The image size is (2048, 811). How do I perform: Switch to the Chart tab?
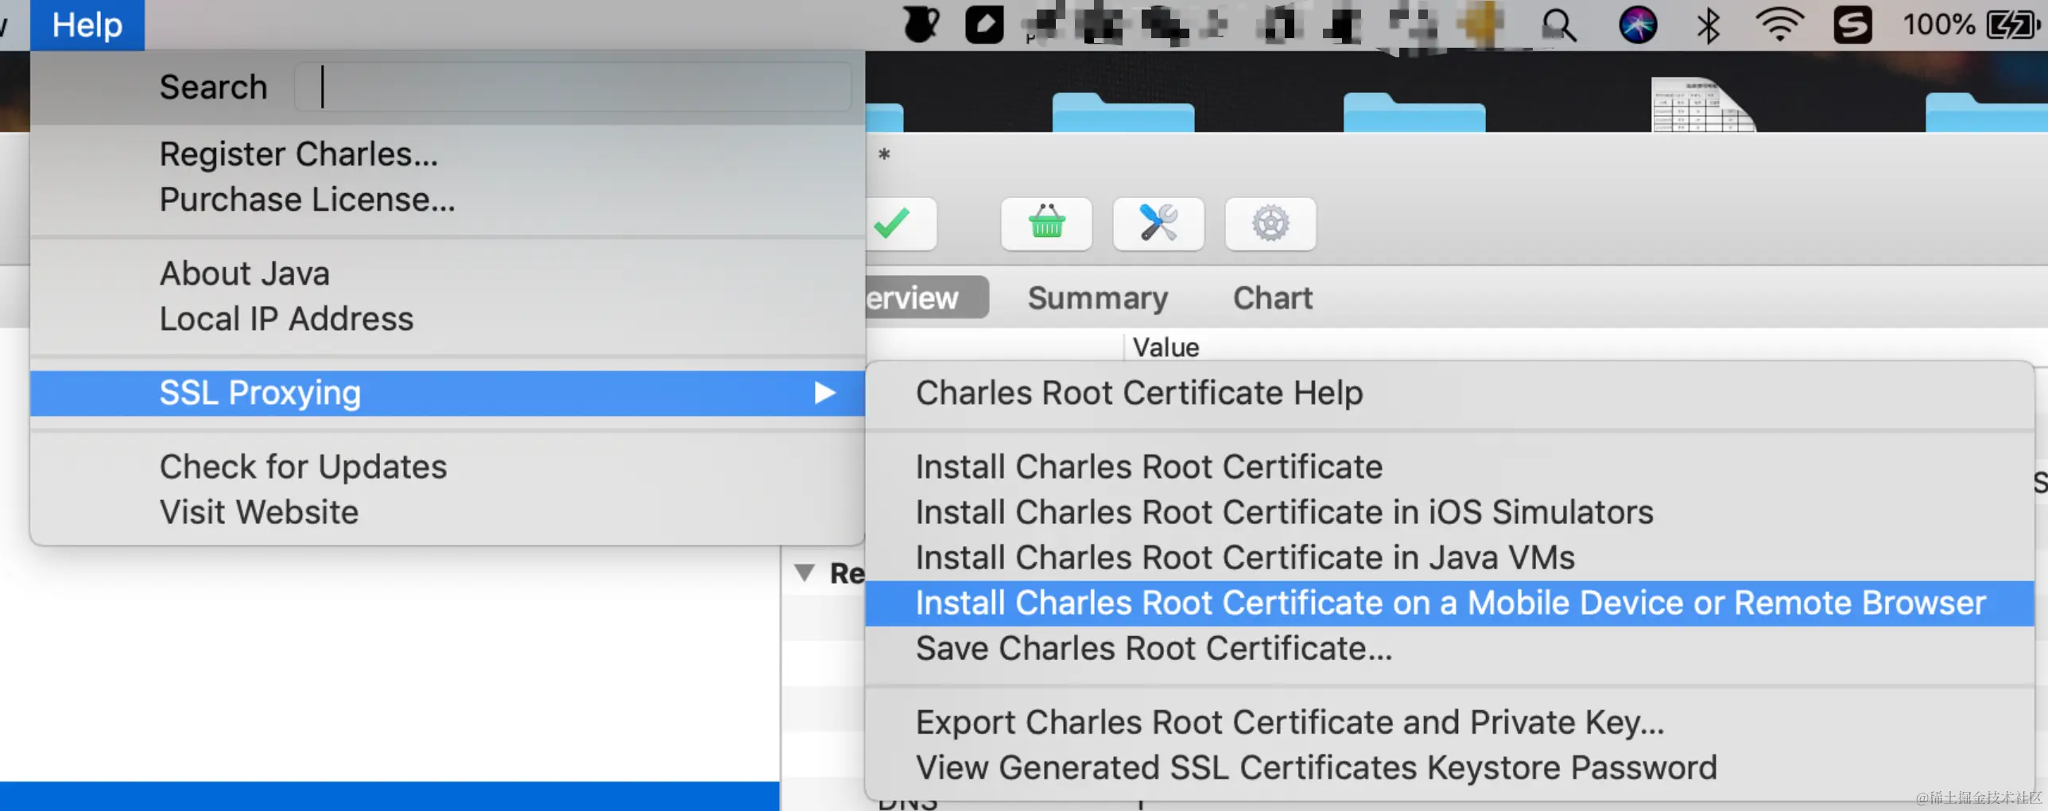[1272, 298]
